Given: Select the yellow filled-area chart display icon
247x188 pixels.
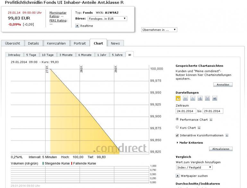Looking at the screenshot, I should tap(178, 98).
